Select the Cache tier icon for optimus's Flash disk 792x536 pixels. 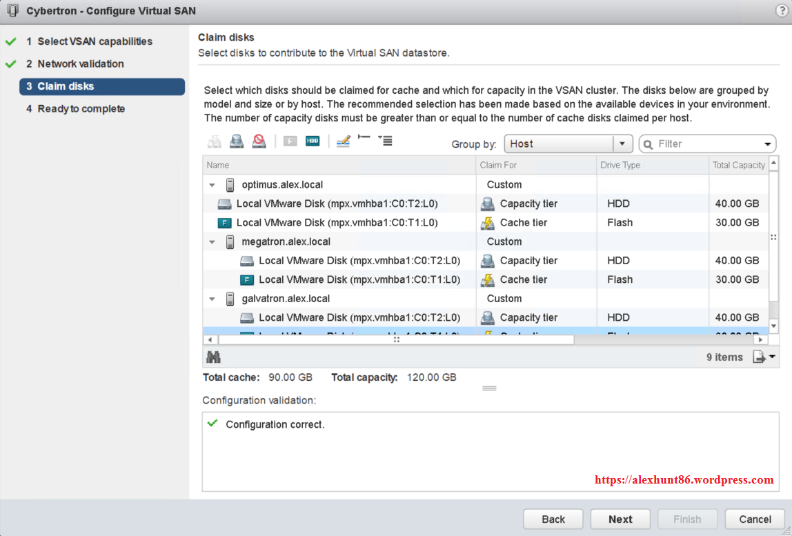point(487,222)
